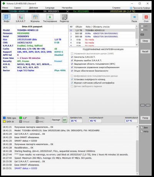This screenshot has height=177, width=154.
Task: Click the x beside the serial number
Action: pos(67,11)
